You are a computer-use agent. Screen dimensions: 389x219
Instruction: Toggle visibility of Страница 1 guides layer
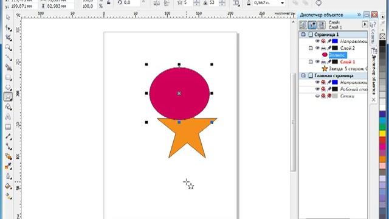pos(317,41)
